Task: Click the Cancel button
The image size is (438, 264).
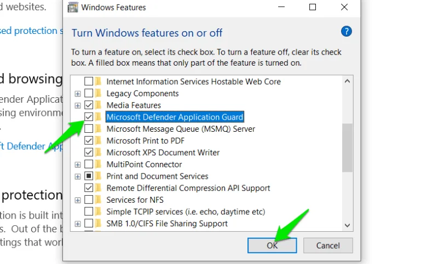Action: click(x=328, y=245)
